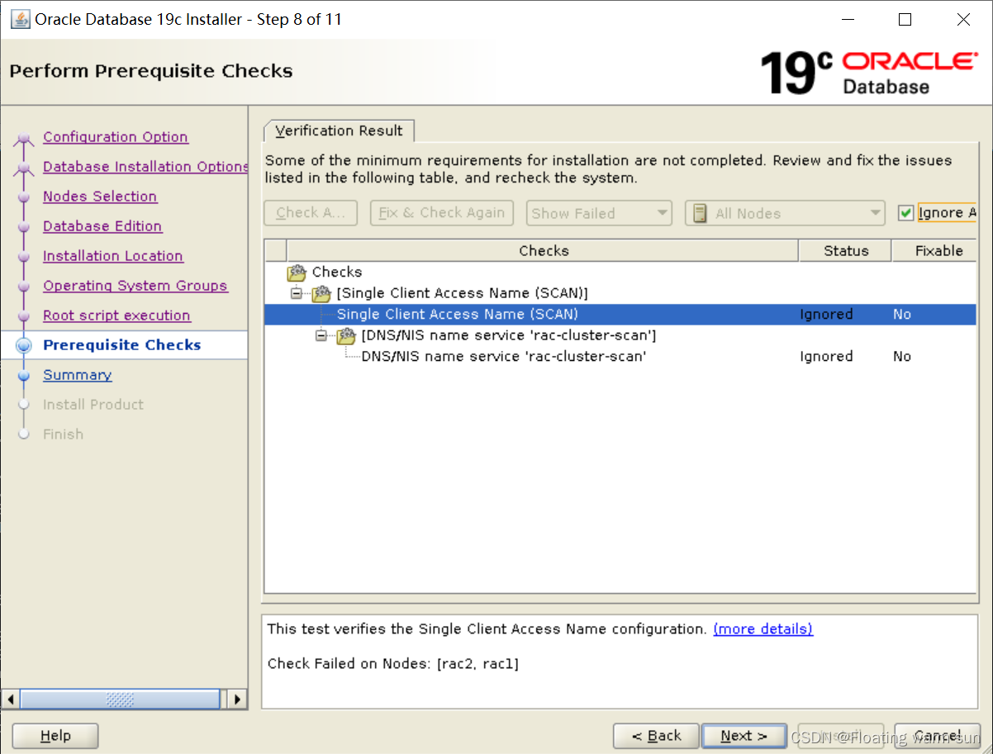Collapse the [DNS/NIS name service 'rac-cluster-scan'] node
The image size is (993, 754).
point(321,335)
